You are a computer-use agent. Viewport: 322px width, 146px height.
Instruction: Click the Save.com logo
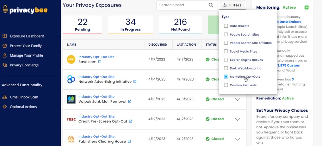tap(71, 59)
